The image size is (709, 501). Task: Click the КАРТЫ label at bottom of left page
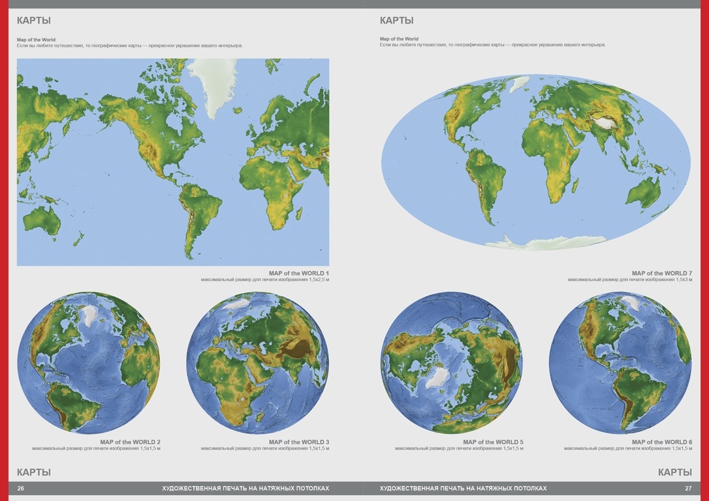[33, 472]
